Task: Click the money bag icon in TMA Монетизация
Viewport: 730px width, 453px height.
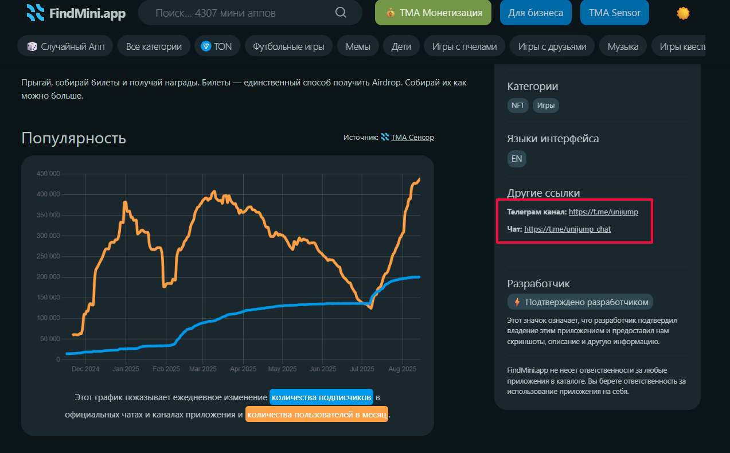Action: pyautogui.click(x=390, y=13)
